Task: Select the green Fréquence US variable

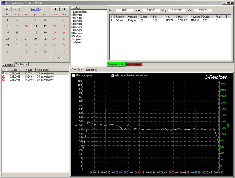Action: tap(116, 64)
